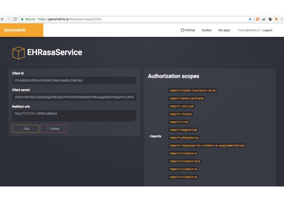Click scope report:response-to-vitamin-e-supplementation
This screenshot has height=202, width=284.
pos(207,146)
